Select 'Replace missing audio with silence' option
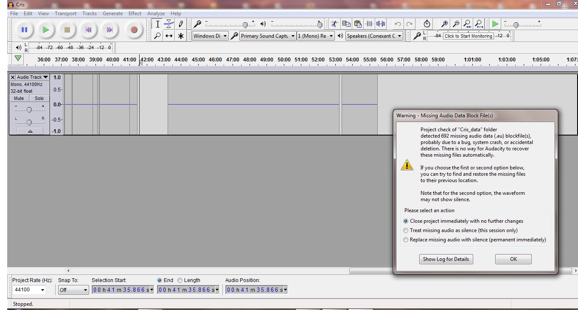This screenshot has width=578, height=310. (x=406, y=240)
